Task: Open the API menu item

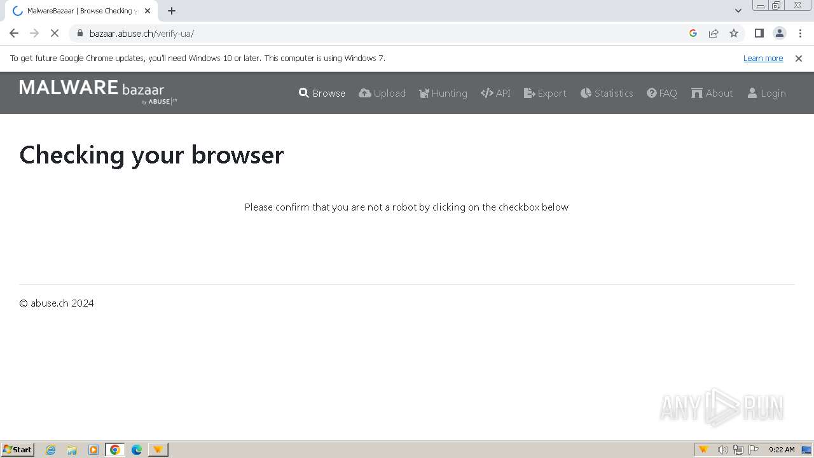Action: [495, 93]
